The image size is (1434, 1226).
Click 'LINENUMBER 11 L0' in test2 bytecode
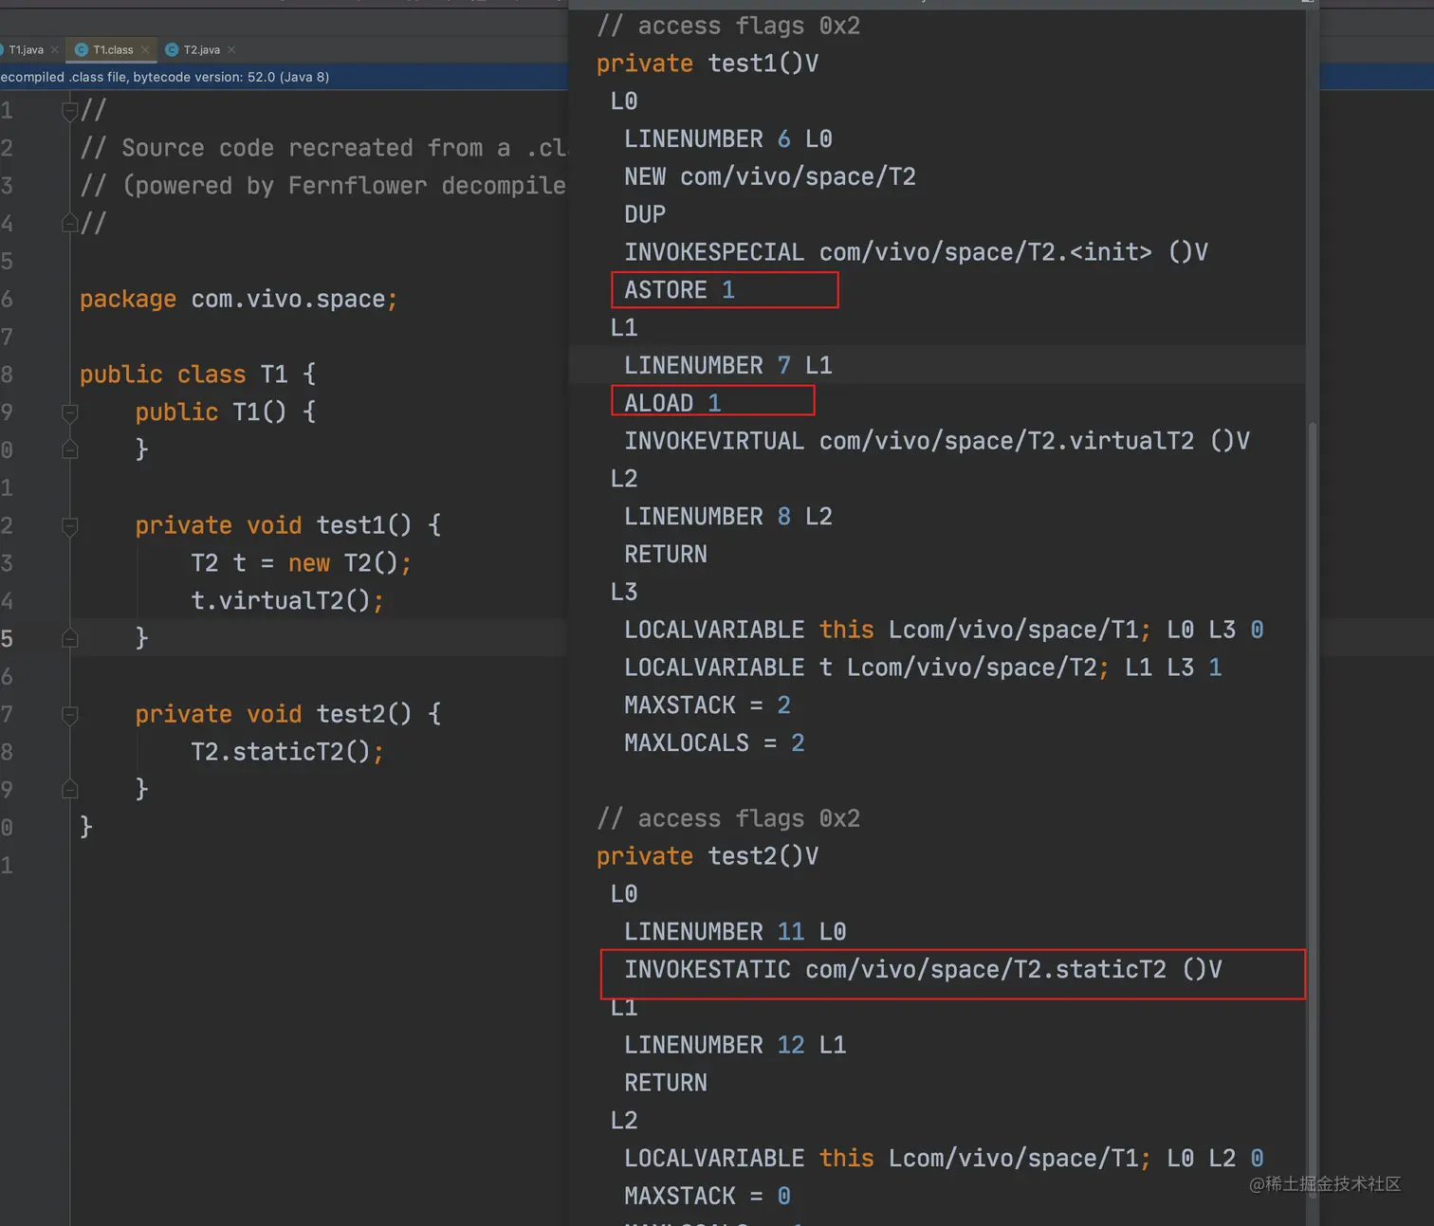coord(735,932)
